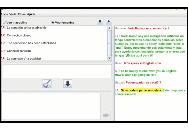This screenshot has width=188, height=130.
Task: Select the Veu femenina radio button
Action: click(53, 22)
